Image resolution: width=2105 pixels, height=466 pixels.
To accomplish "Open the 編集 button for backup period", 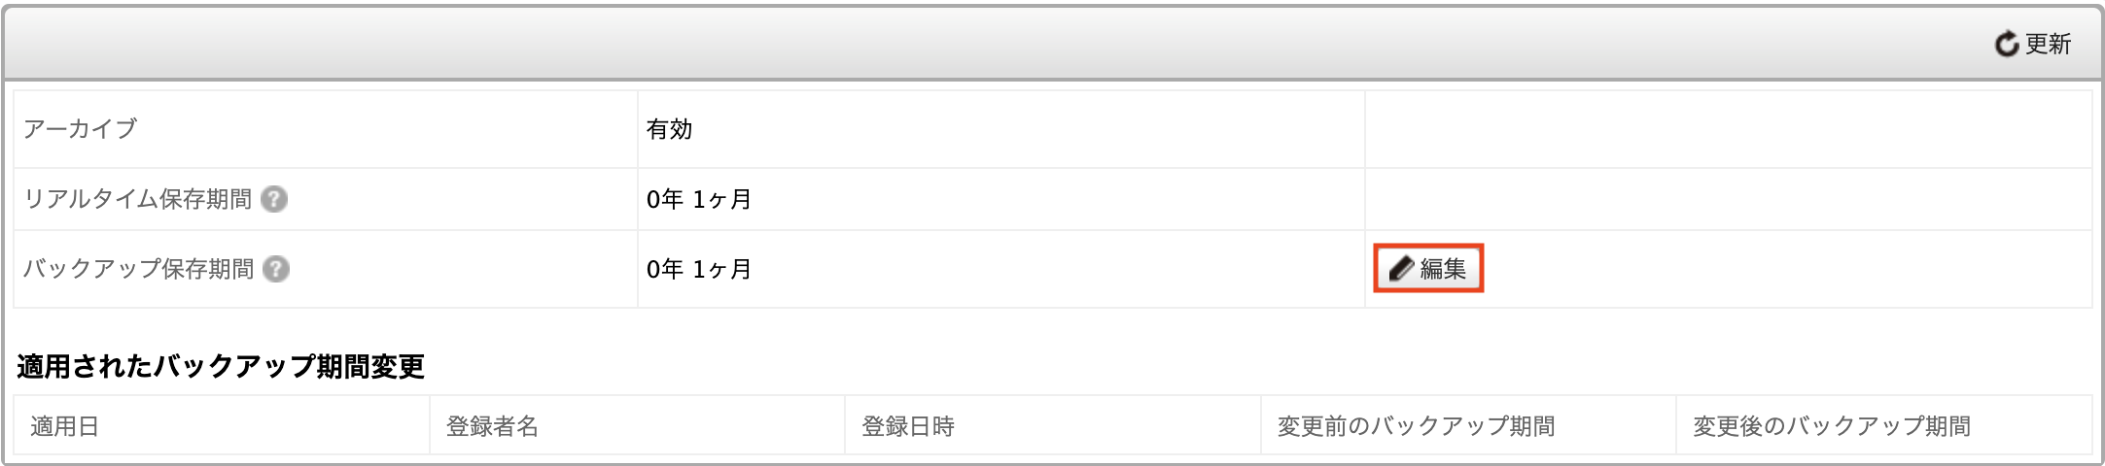I will tap(1428, 268).
